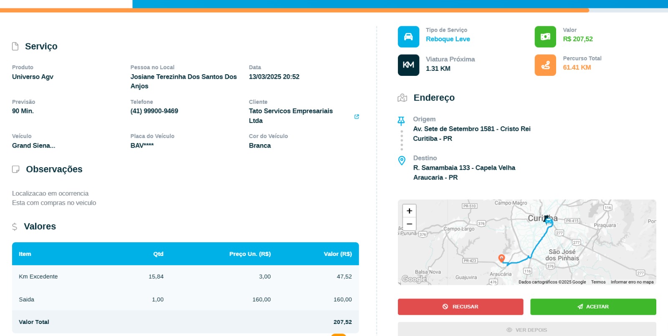The image size is (668, 336).
Task: Click the dark KM Viatura Próxima icon
Action: [x=408, y=65]
